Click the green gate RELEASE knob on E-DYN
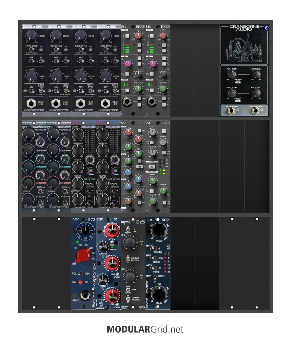This screenshot has height=337, width=291. [x=152, y=201]
